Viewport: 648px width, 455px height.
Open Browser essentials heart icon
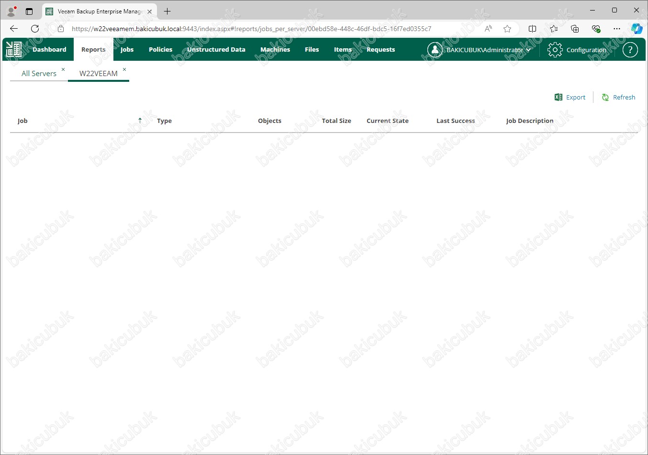[596, 29]
